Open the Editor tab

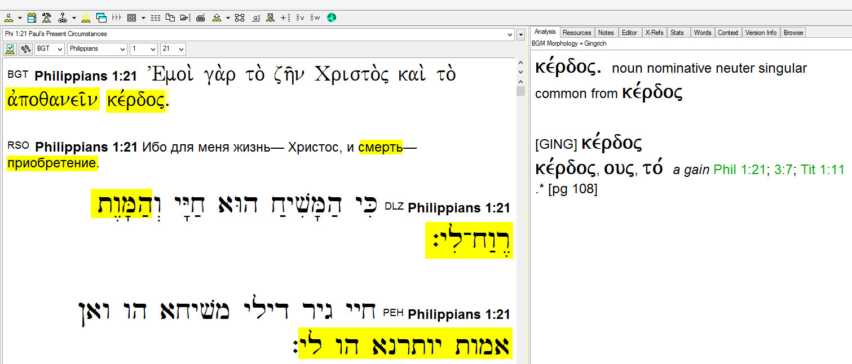click(x=630, y=33)
